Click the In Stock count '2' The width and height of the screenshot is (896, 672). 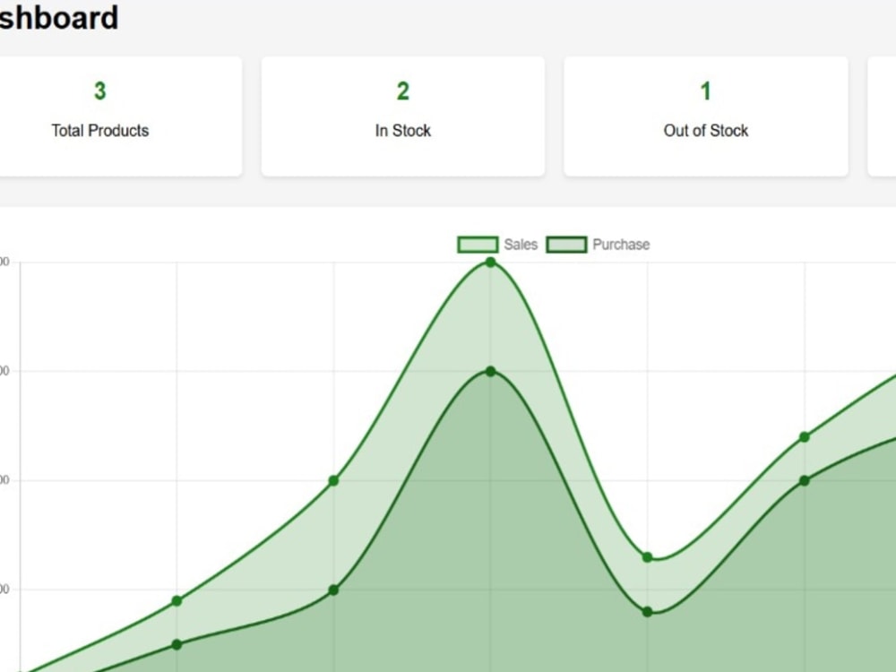403,90
